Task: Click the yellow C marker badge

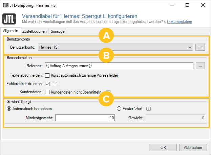Action: pyautogui.click(x=106, y=99)
